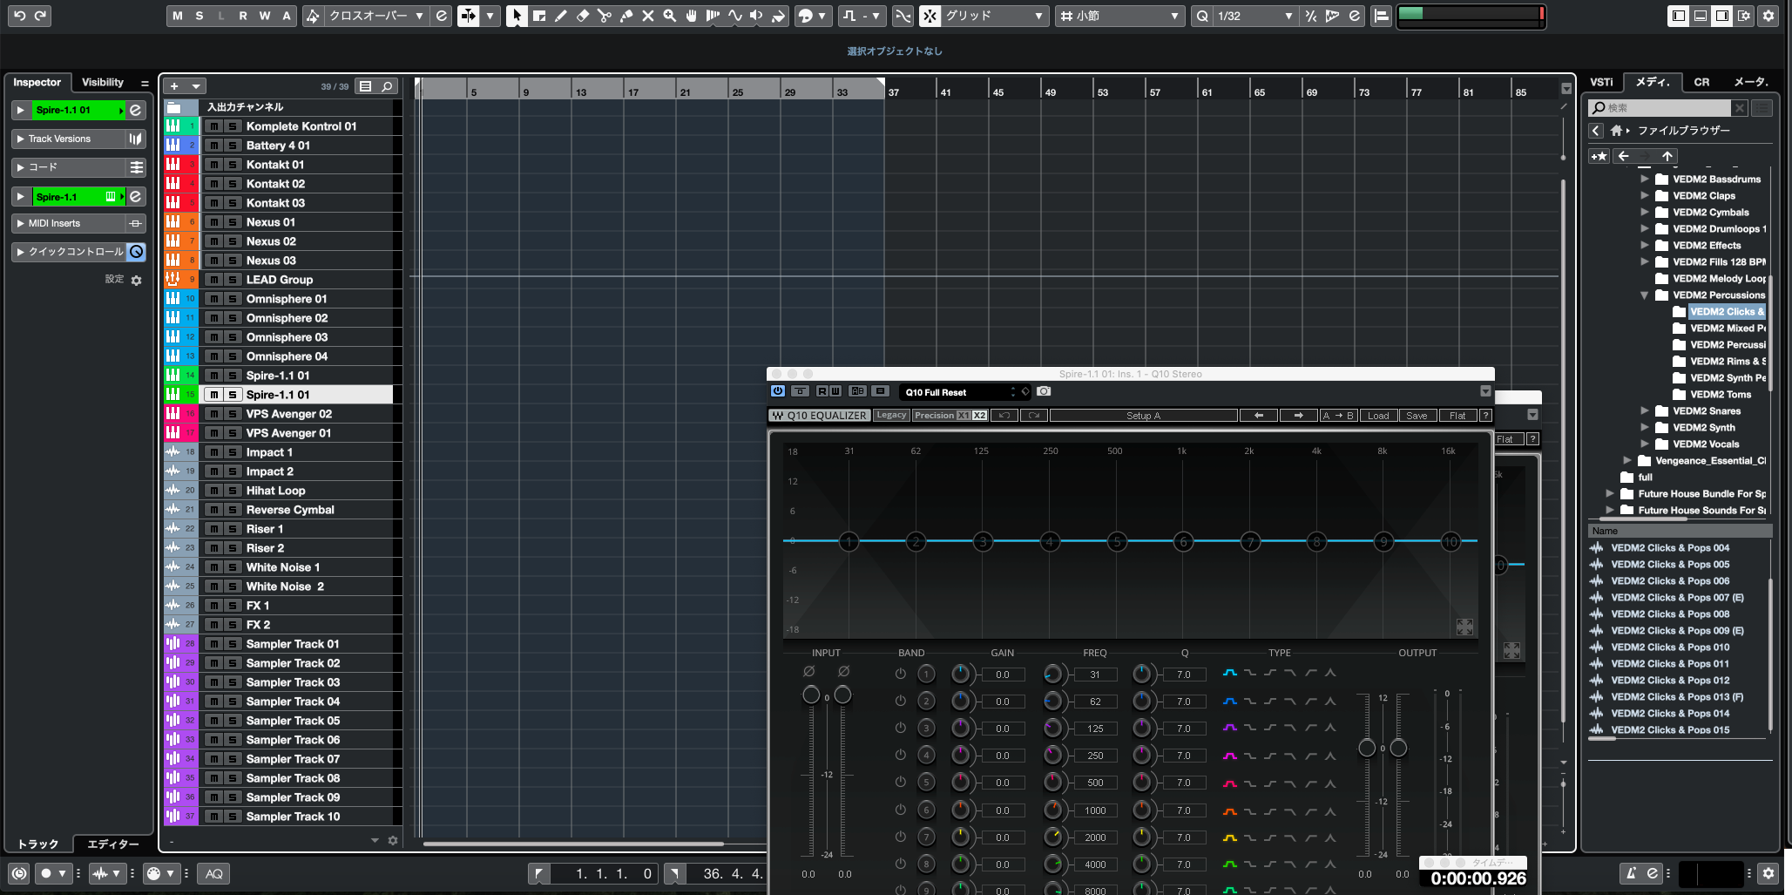This screenshot has width=1792, height=895.
Task: Click Q10 redo arrow button
Action: pyautogui.click(x=1034, y=416)
